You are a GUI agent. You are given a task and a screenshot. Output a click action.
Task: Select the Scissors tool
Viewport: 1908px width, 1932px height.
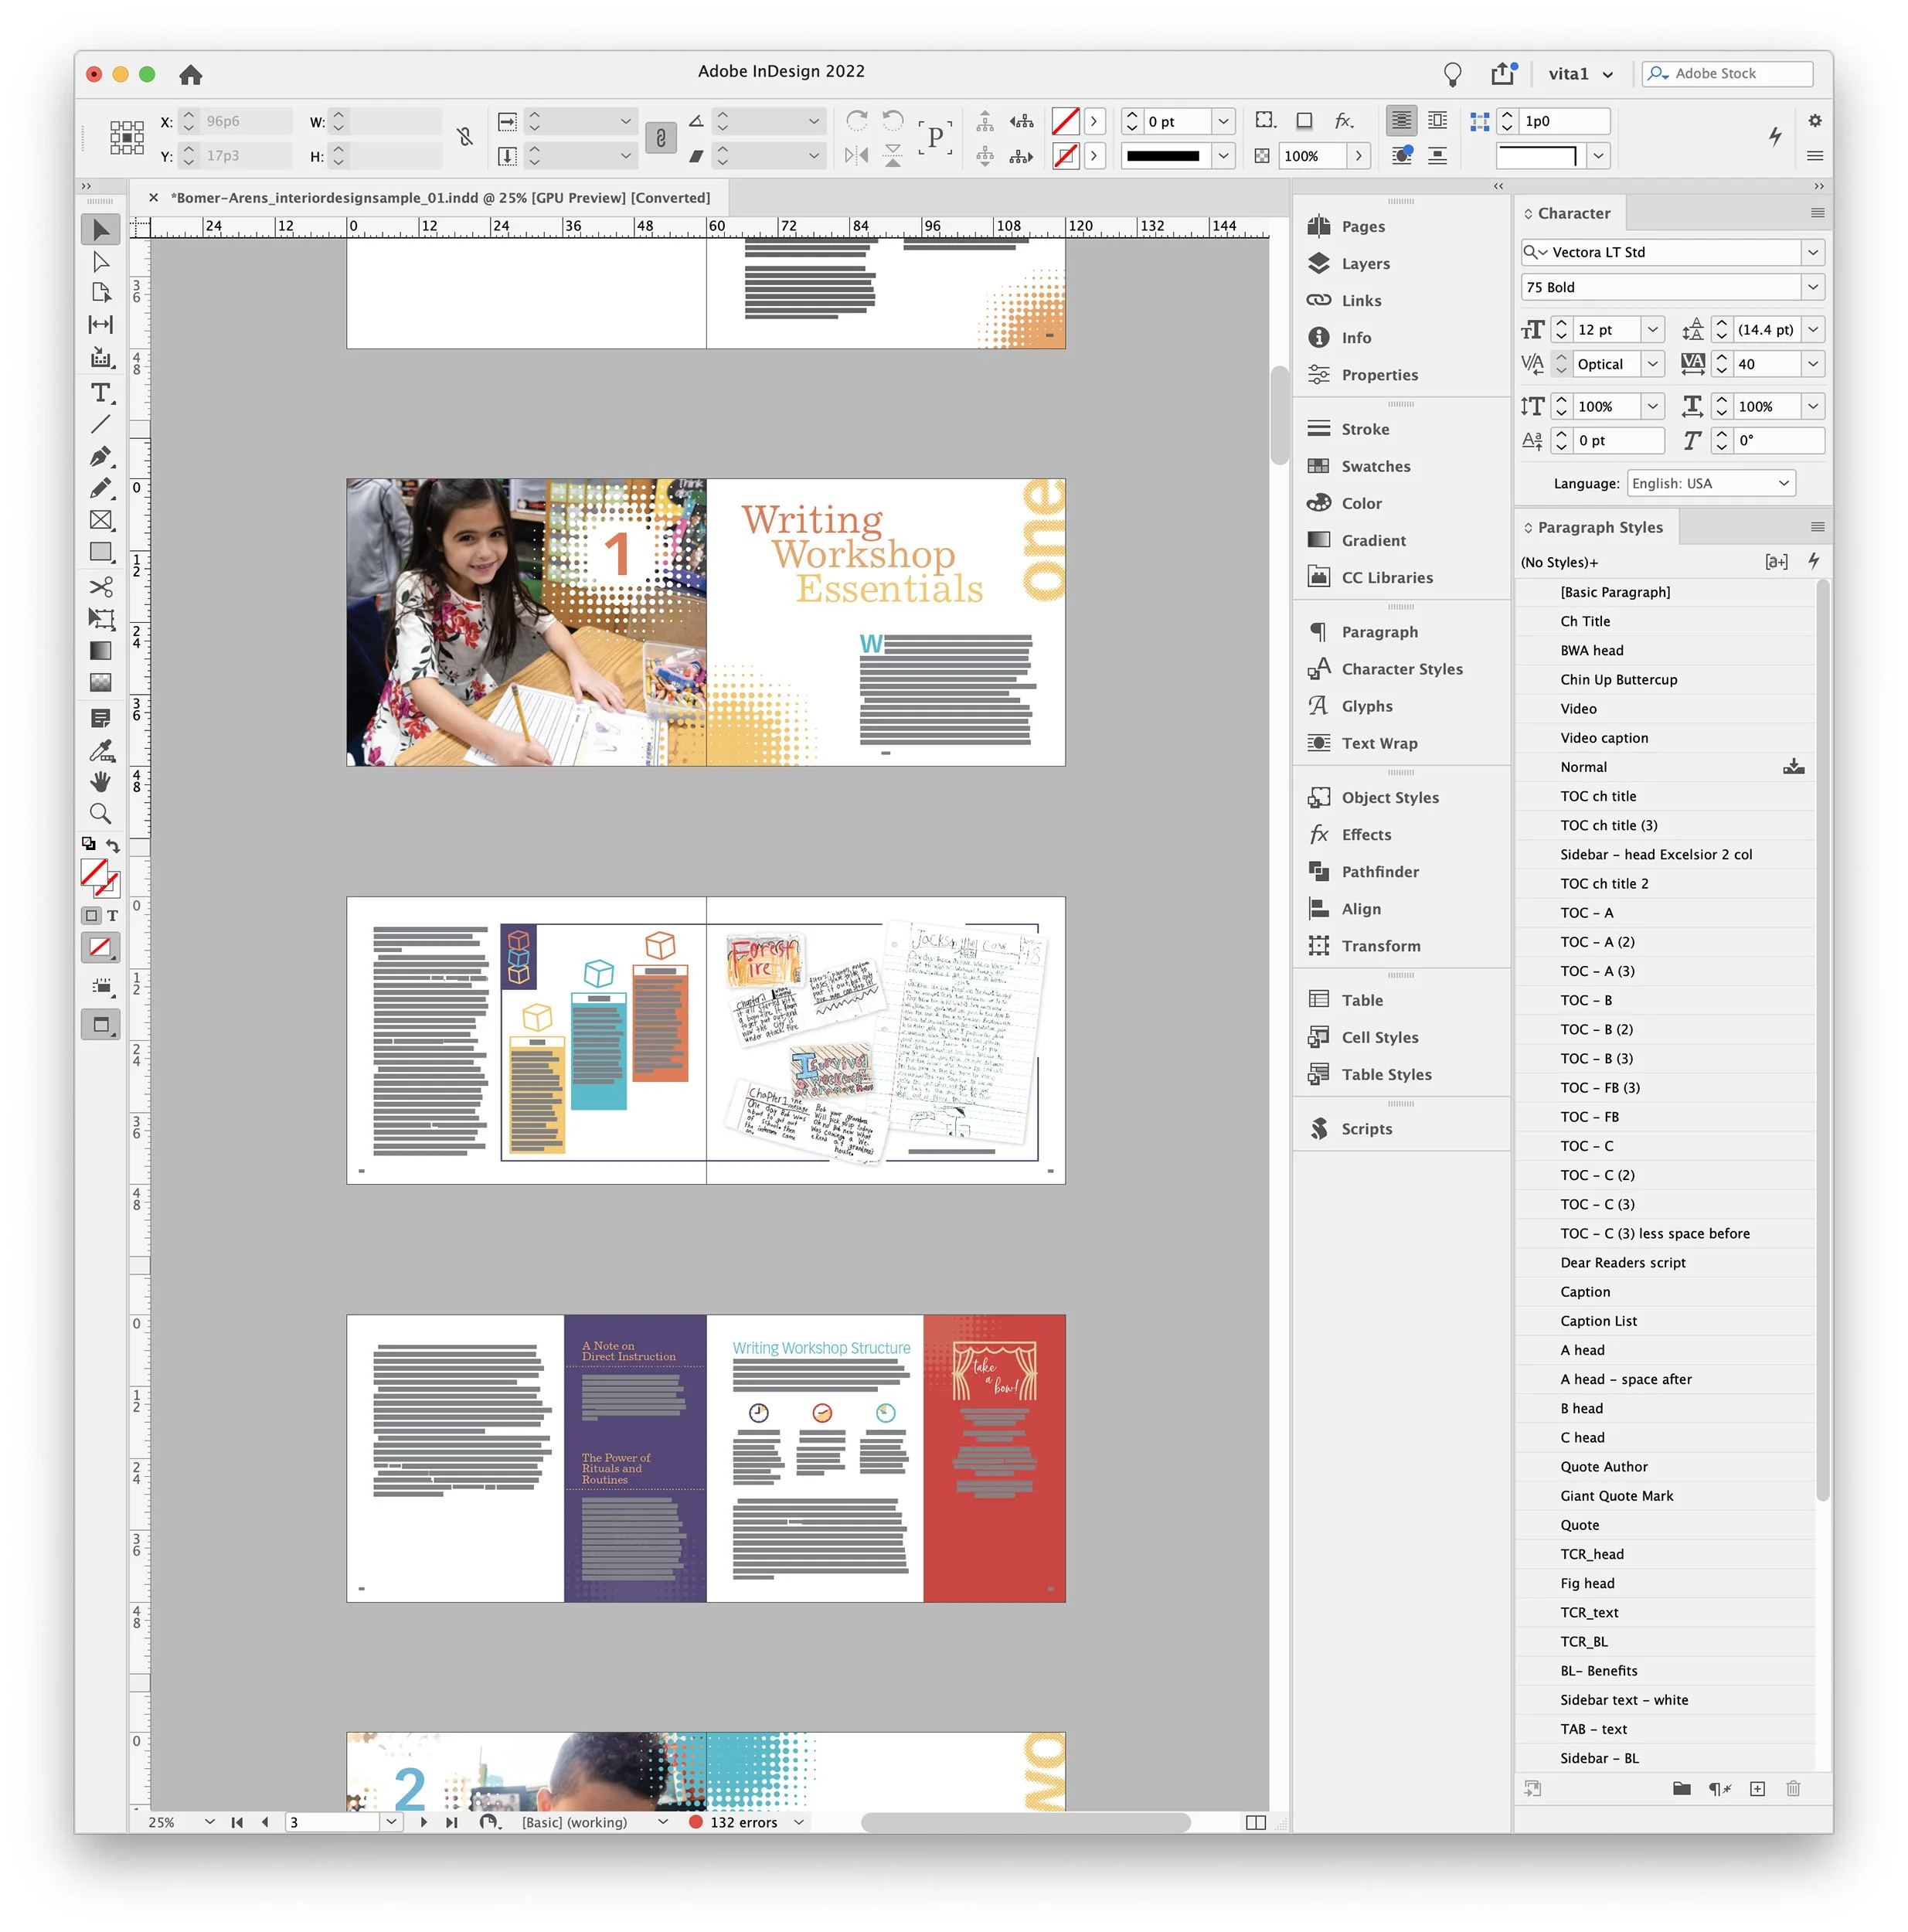(100, 587)
